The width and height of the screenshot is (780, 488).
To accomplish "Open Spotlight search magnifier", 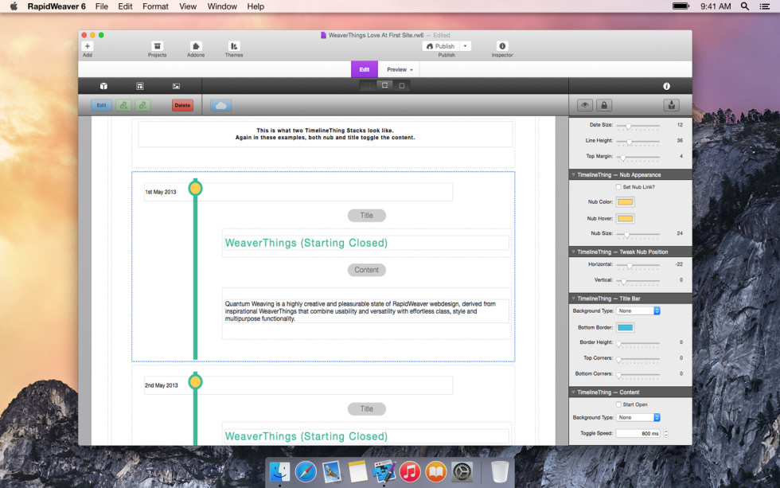I will [745, 6].
